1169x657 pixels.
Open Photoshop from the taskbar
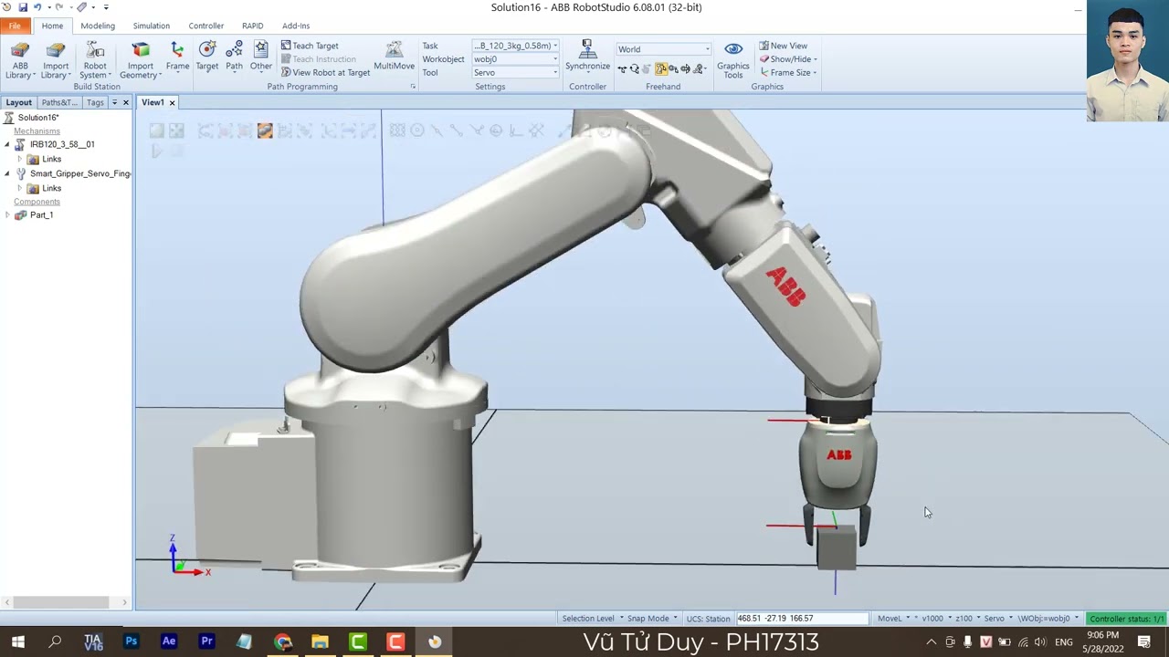pyautogui.click(x=131, y=642)
